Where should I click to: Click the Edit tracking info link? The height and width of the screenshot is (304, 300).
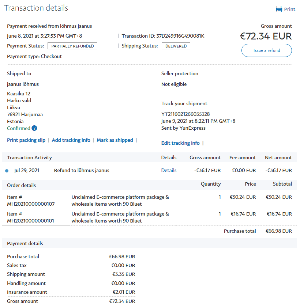click(180, 143)
